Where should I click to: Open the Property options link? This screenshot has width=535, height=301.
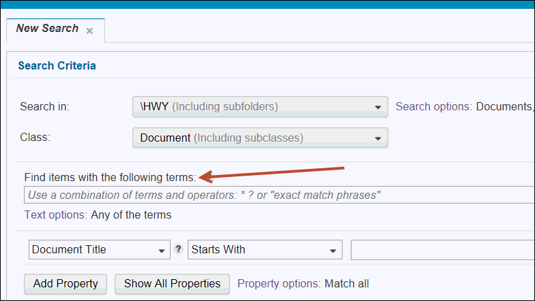(279, 283)
